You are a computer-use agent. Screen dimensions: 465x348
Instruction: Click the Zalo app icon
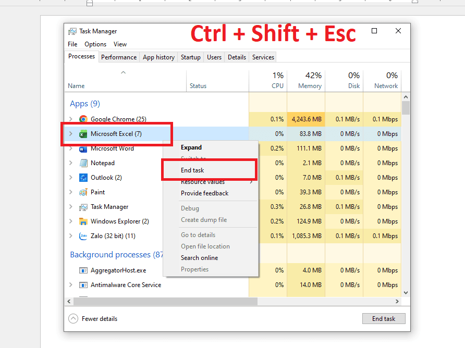point(83,236)
